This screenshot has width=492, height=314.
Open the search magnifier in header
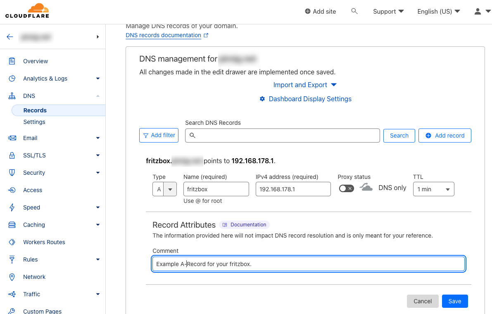(354, 11)
